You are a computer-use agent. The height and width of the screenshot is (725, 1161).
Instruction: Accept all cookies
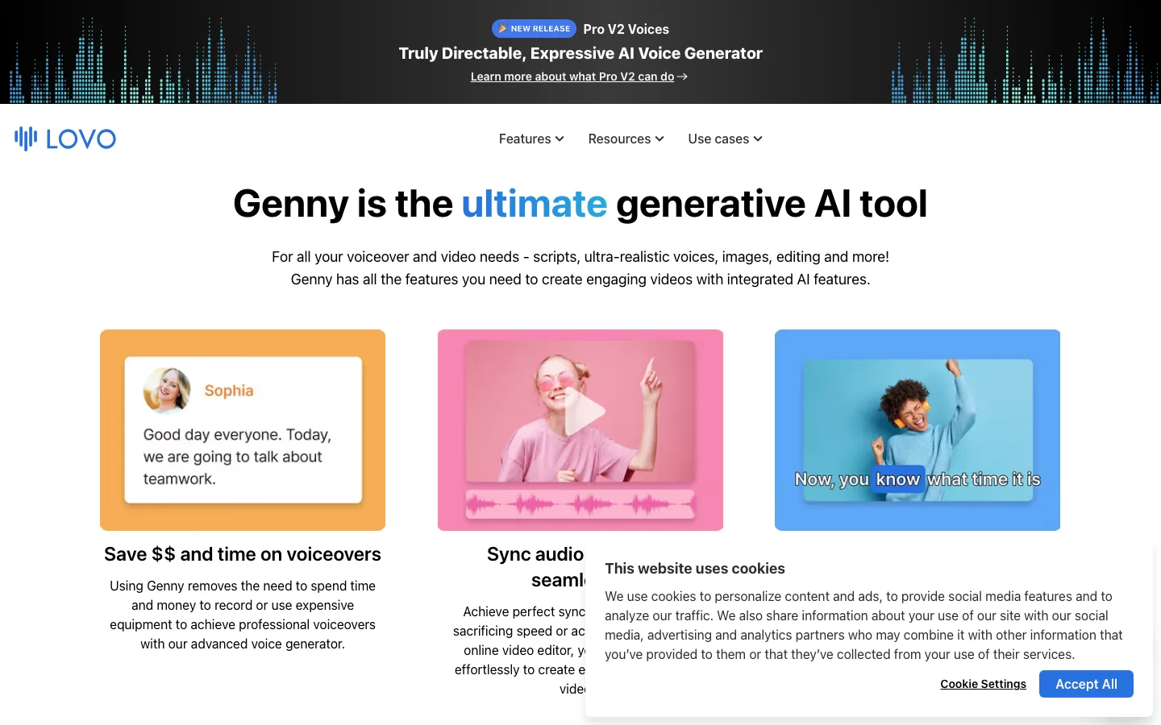tap(1086, 684)
